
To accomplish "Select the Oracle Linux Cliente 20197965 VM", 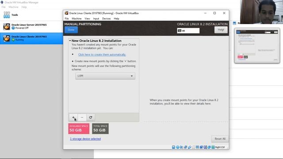I will click(31, 38).
